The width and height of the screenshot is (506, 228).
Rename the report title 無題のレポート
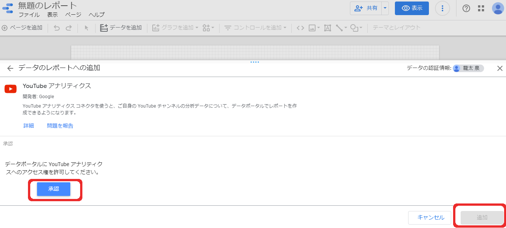pos(48,6)
